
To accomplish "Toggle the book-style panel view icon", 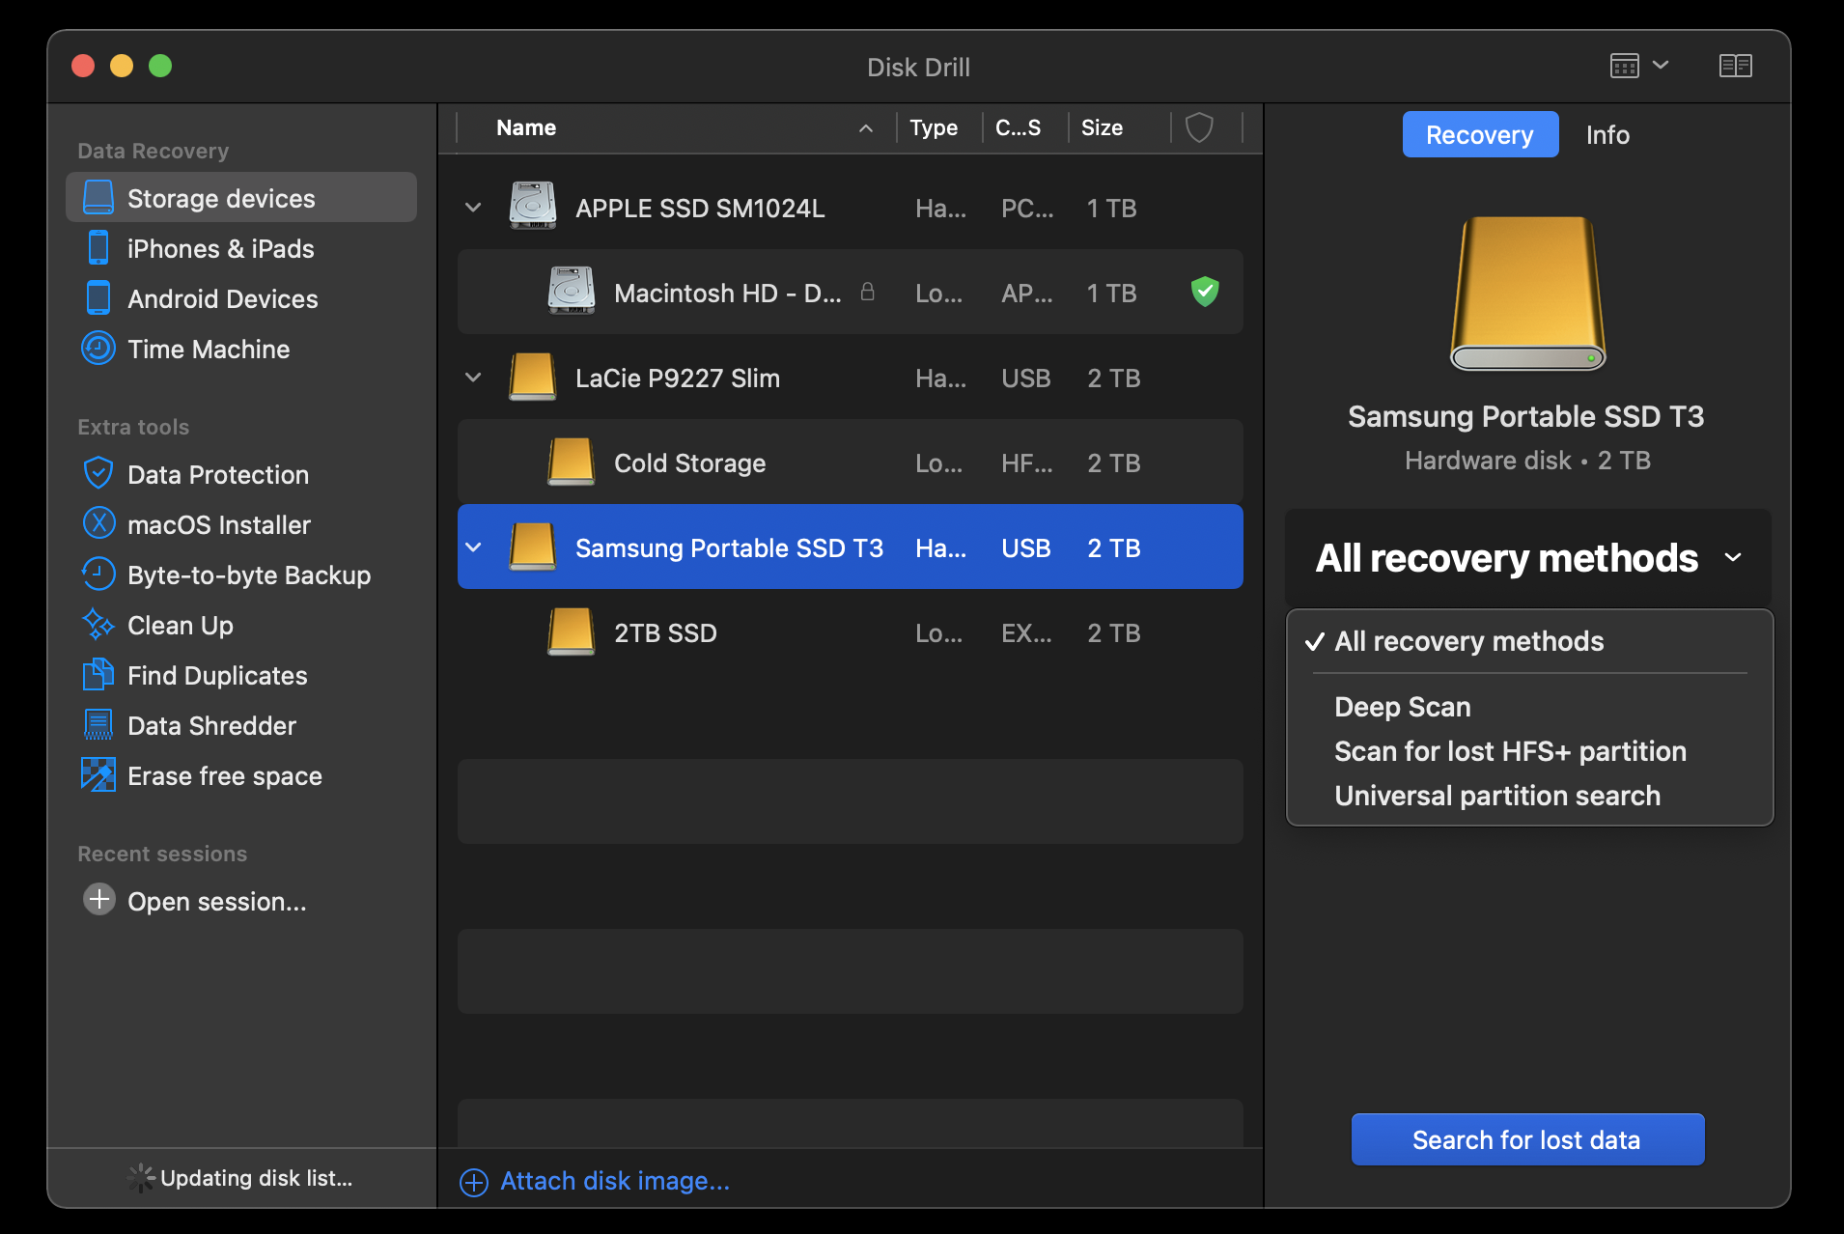I will (1736, 66).
